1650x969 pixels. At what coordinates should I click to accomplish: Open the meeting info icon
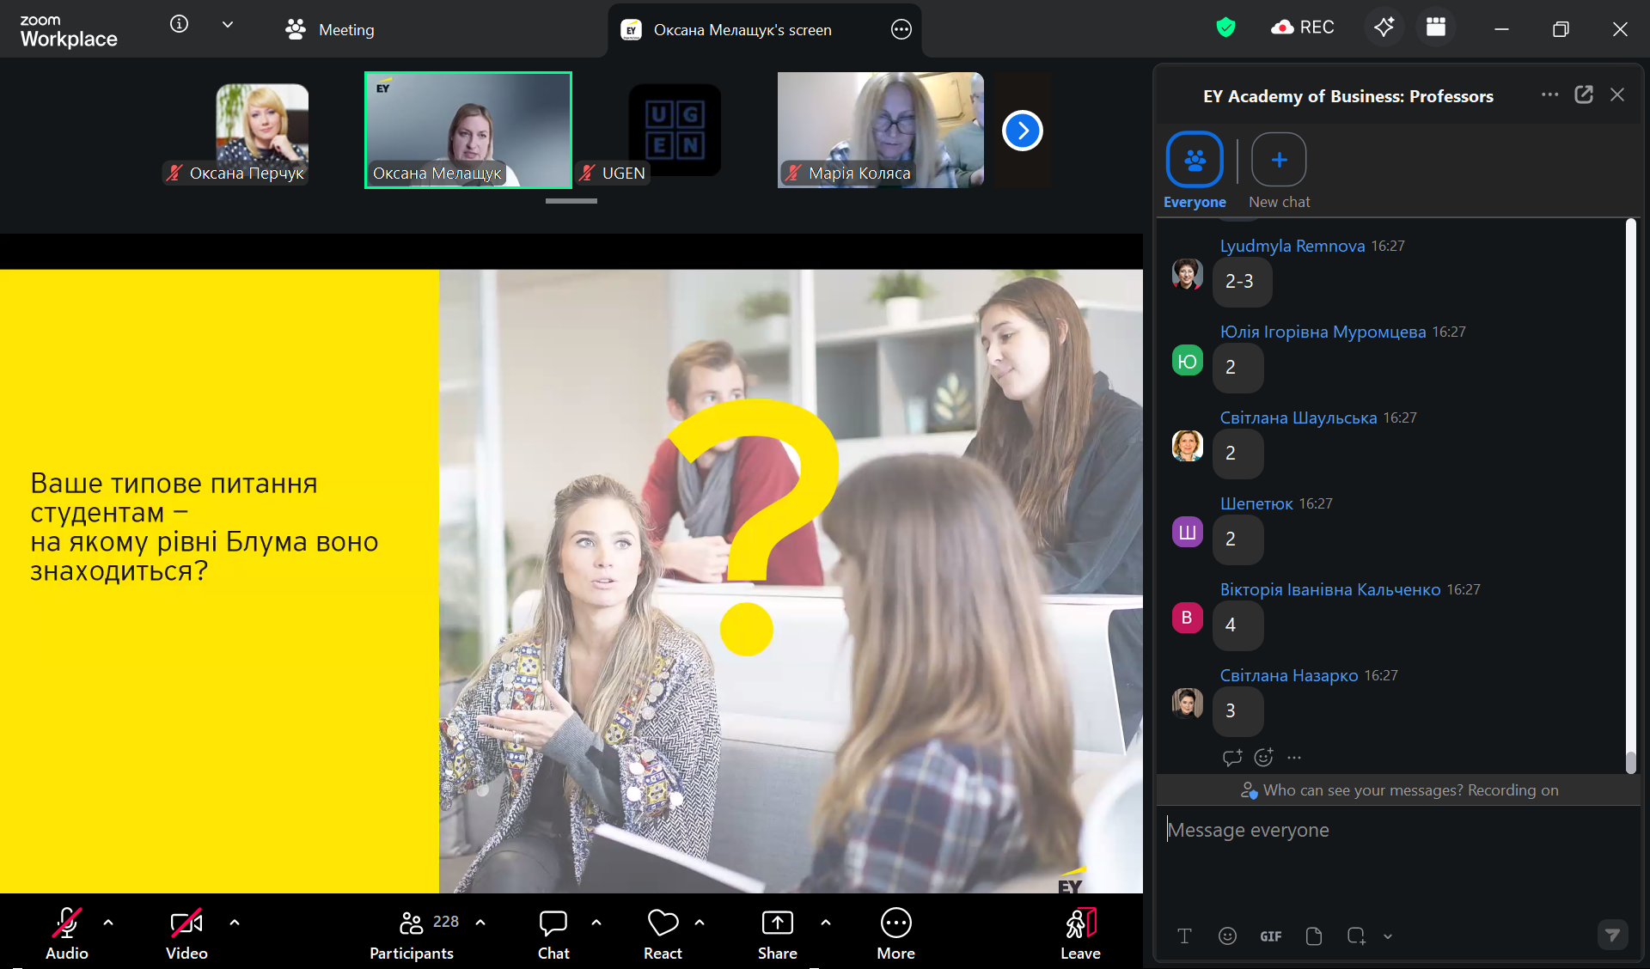(x=179, y=24)
